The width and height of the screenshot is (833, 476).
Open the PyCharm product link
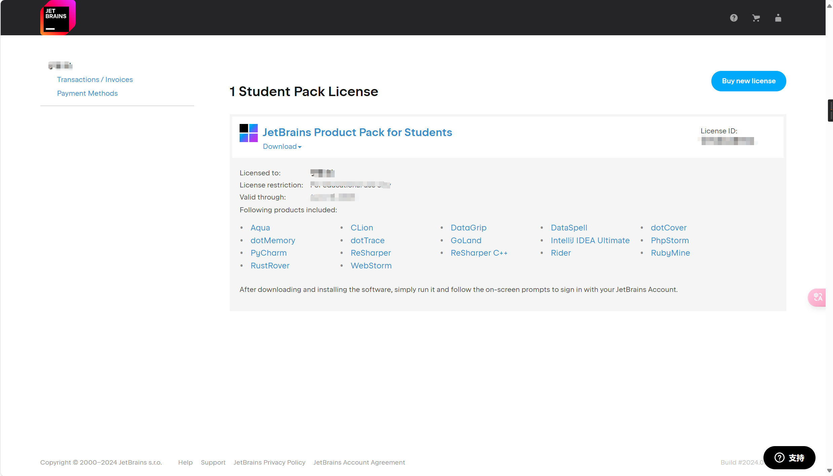(268, 253)
